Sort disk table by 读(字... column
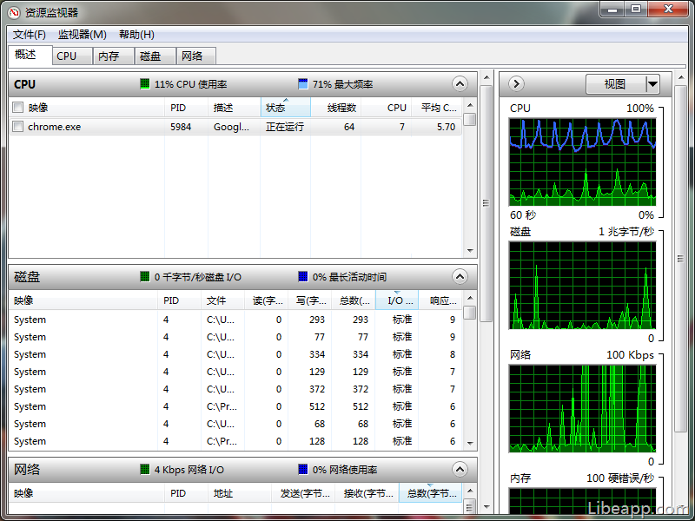This screenshot has height=521, width=695. (267, 300)
